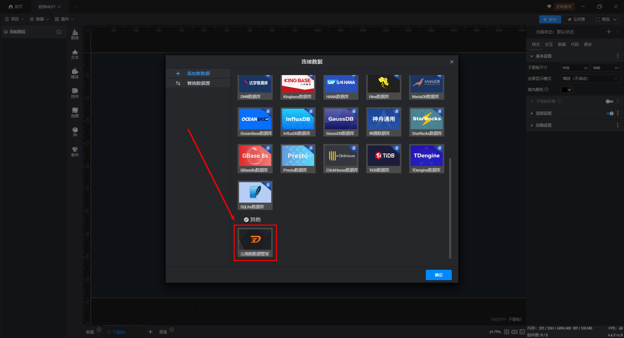Select 替换数据源 in the dialog sidebar
Viewport: 624px width, 338px height.
coord(198,83)
